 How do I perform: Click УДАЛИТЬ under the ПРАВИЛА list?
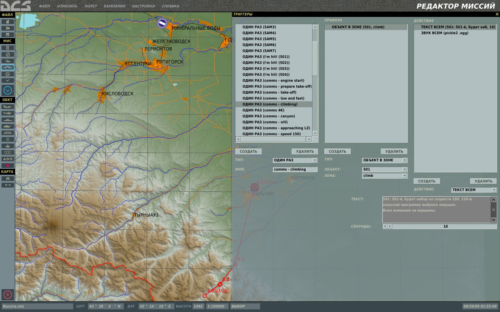click(394, 152)
